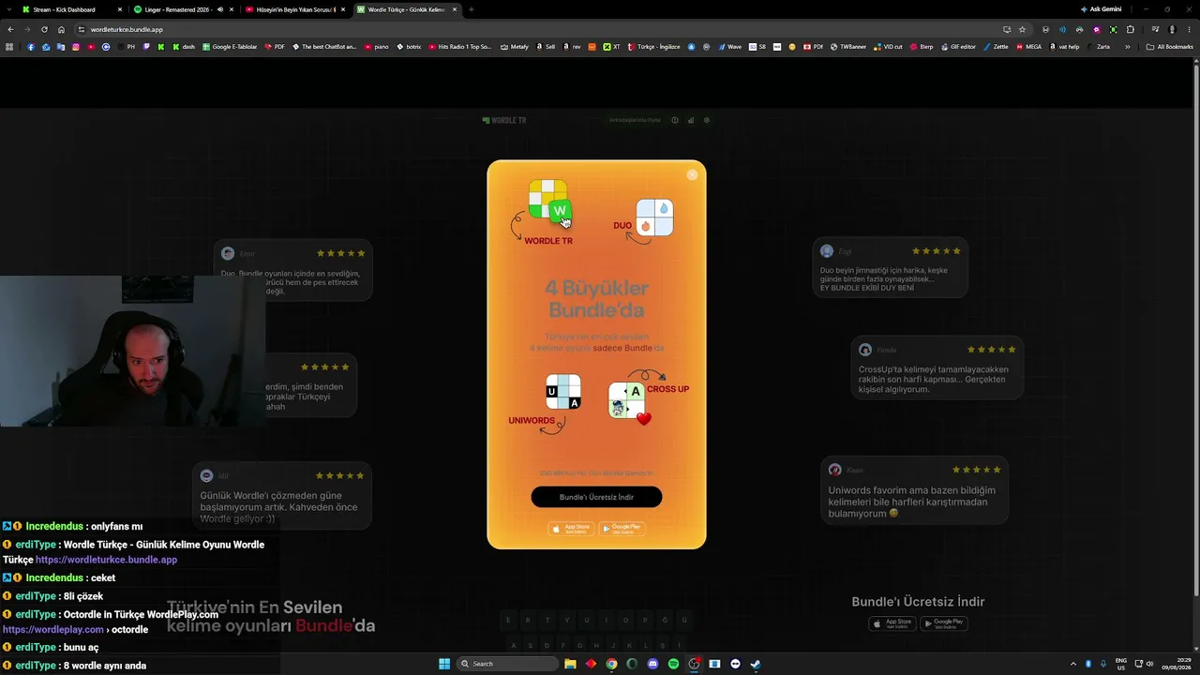Open the Extensions puzzle menu

pyautogui.click(x=1130, y=29)
